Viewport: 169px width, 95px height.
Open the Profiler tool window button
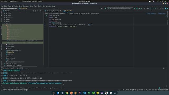[31, 88]
